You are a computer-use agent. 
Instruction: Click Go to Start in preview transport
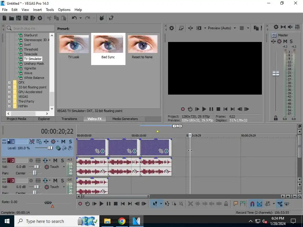[x=225, y=109]
